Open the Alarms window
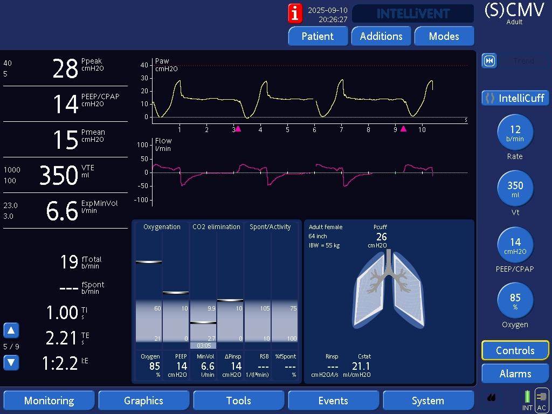 [515, 374]
